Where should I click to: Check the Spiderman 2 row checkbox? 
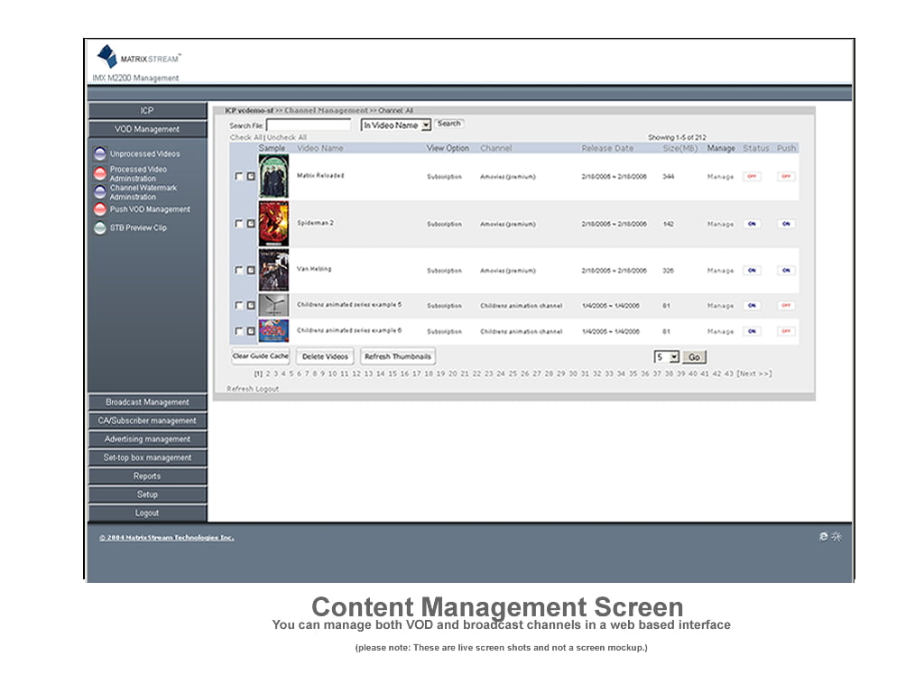pos(238,224)
